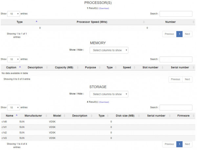Sort memory by Slot number column
197x150 pixels.
pos(150,67)
